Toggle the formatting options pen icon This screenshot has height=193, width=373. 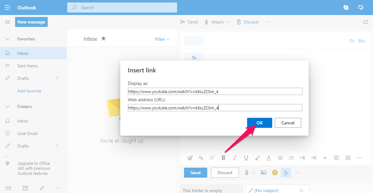coord(286,173)
